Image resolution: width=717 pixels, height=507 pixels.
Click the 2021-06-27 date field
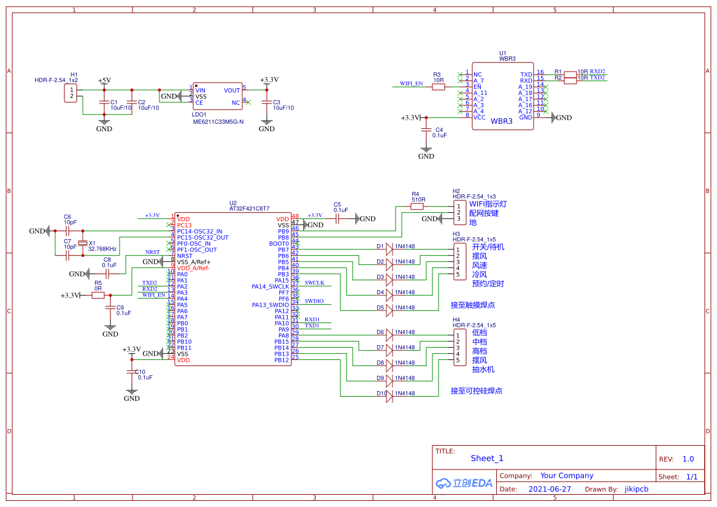(x=550, y=489)
